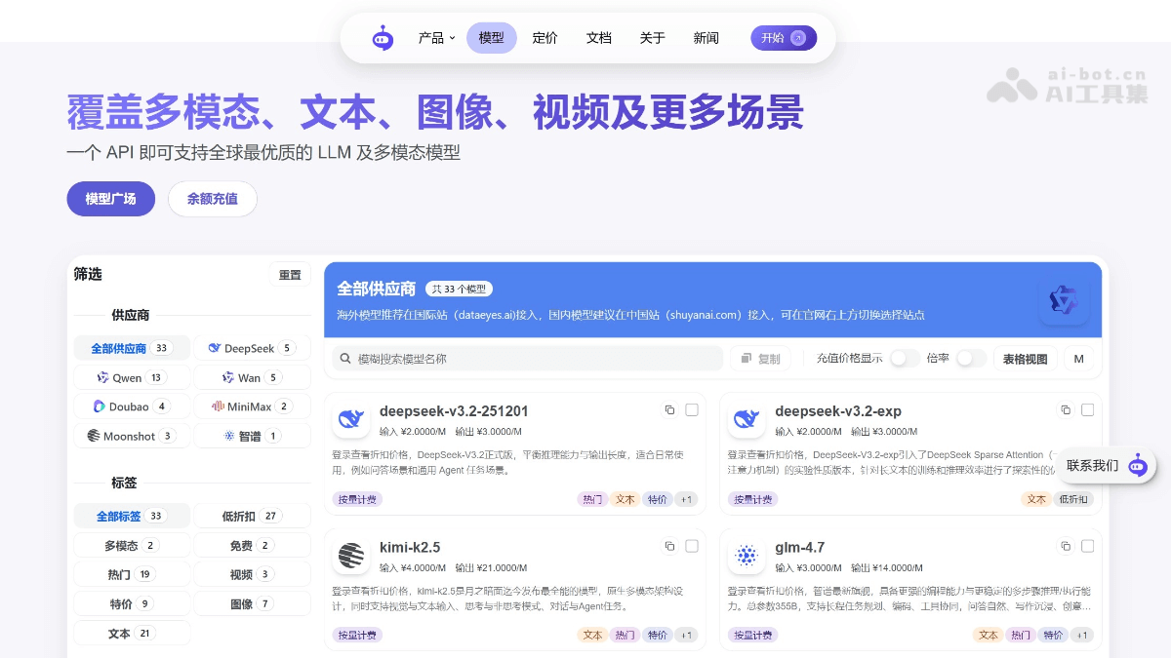Copy the kimi-k2.5 model name
1171x658 pixels.
click(x=669, y=547)
